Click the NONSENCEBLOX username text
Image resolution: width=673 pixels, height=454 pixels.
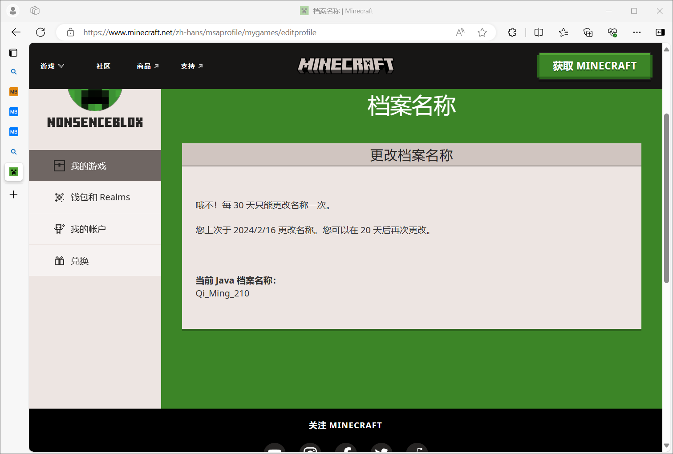coord(95,122)
